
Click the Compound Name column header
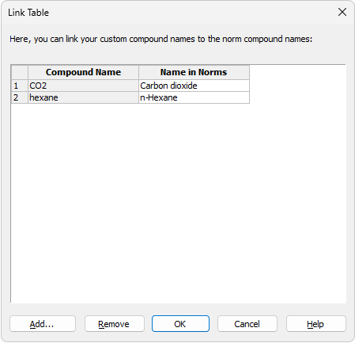(83, 72)
